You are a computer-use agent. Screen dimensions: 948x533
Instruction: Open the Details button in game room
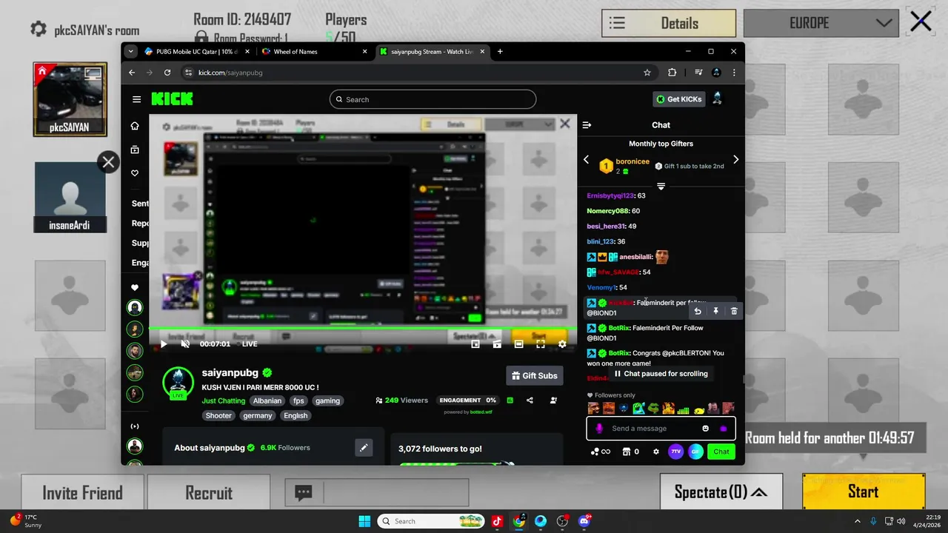[x=669, y=23]
